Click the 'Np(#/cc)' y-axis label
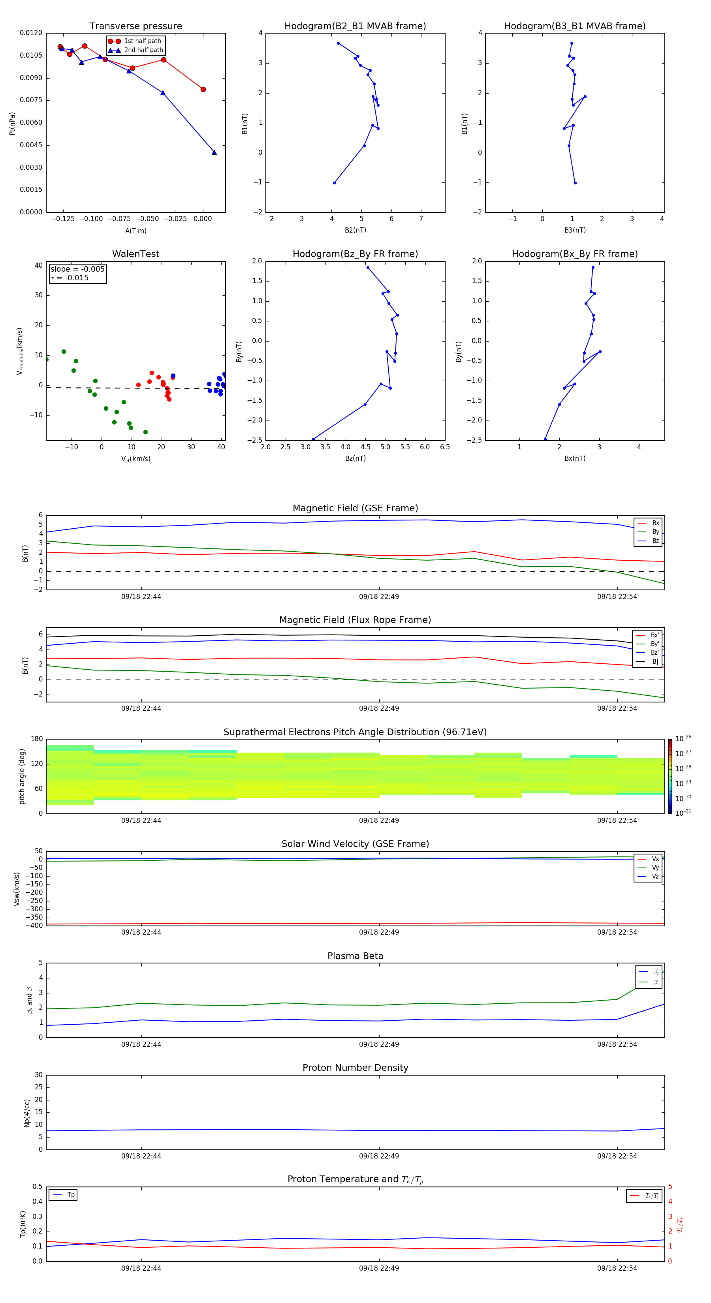The height and width of the screenshot is (1303, 711). pyautogui.click(x=27, y=1113)
